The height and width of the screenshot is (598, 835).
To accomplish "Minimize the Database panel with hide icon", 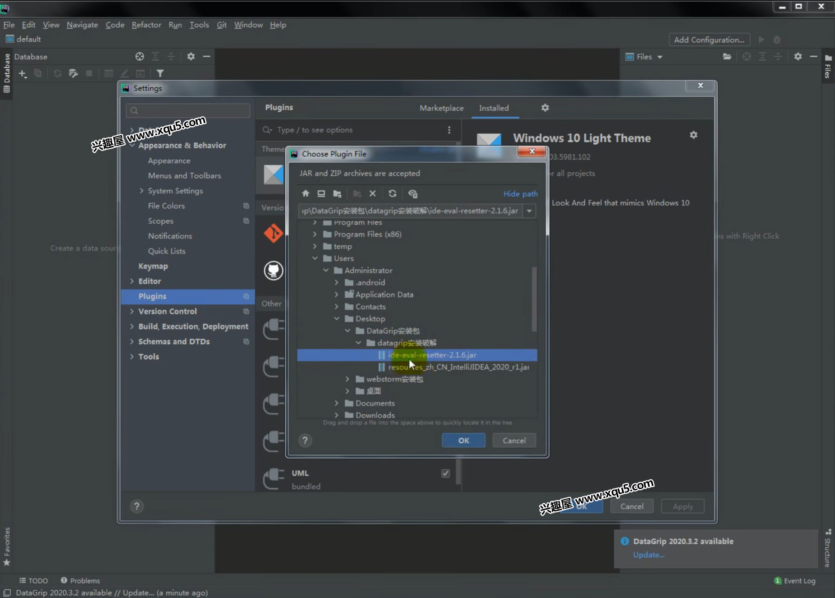I will coord(207,56).
